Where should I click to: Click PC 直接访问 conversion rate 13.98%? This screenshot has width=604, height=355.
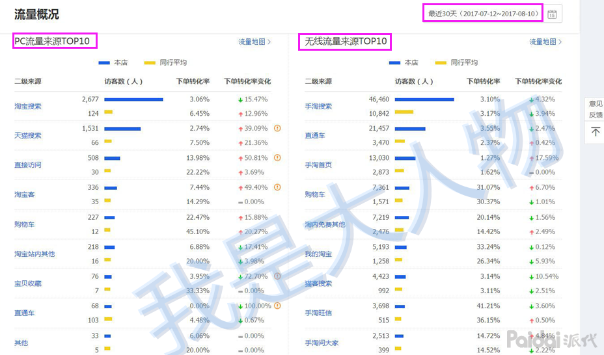(x=198, y=158)
